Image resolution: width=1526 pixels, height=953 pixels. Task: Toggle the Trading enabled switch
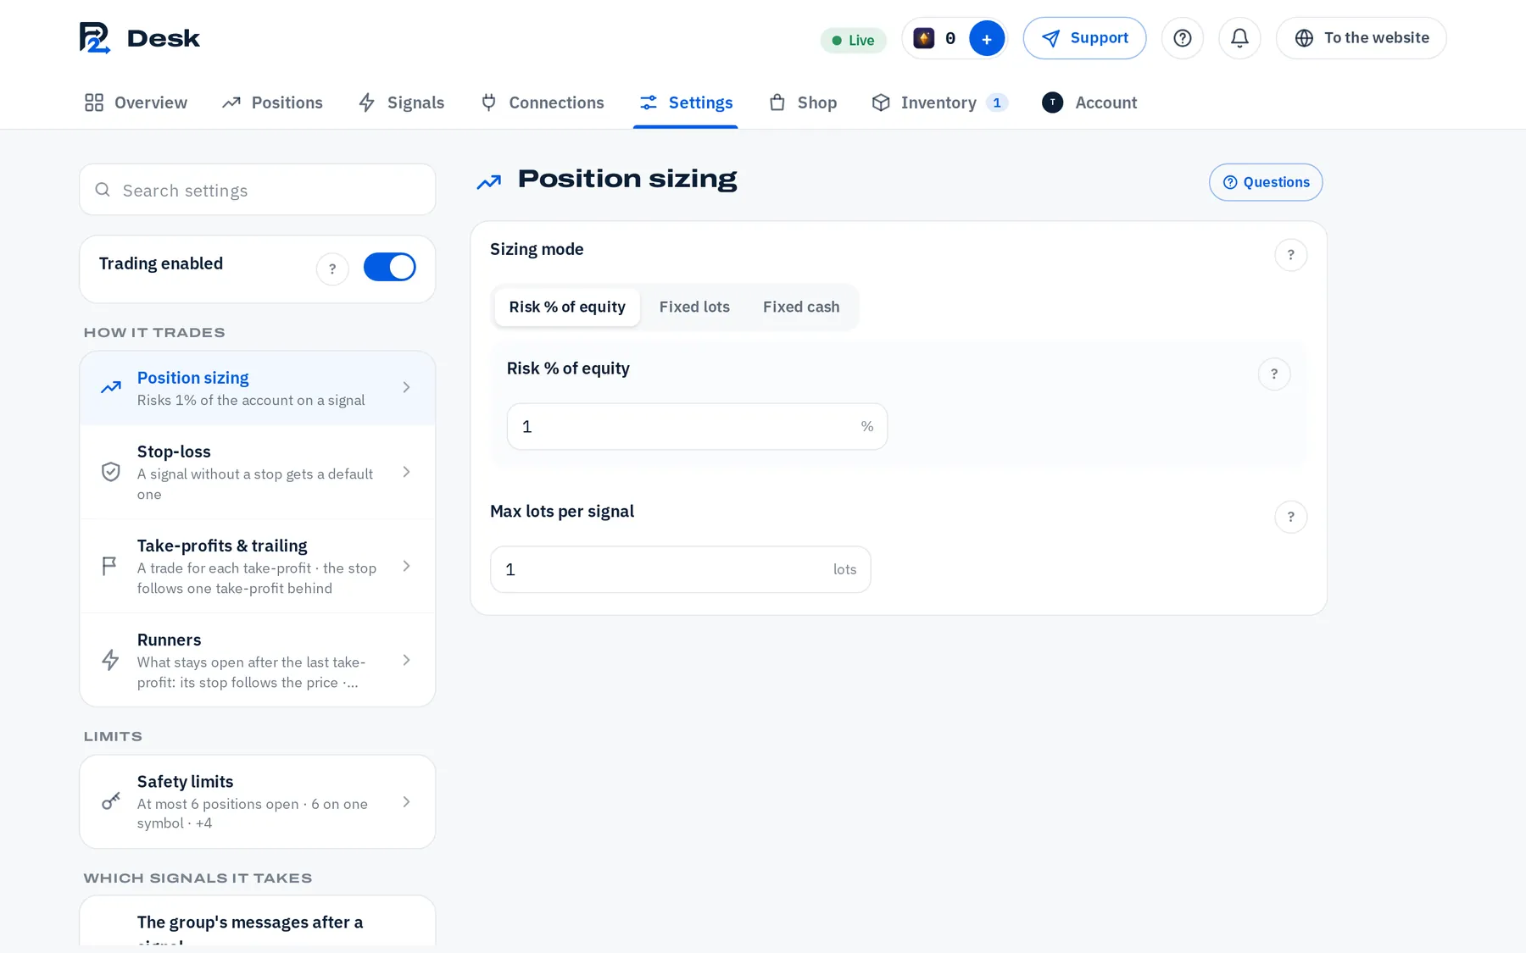[389, 267]
